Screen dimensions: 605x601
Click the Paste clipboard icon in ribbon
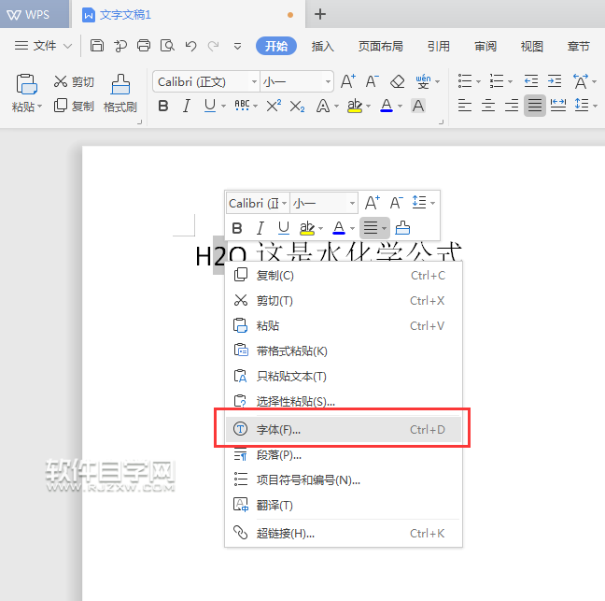[26, 84]
